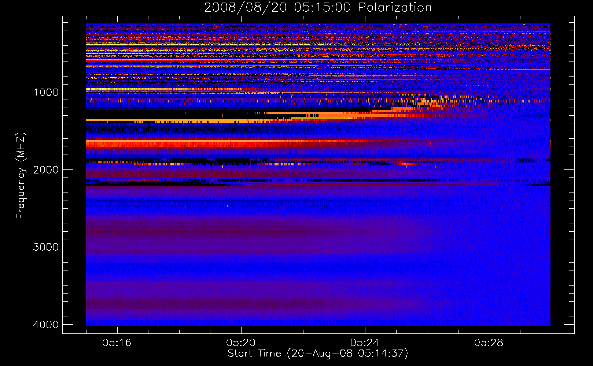The height and width of the screenshot is (366, 593).
Task: Click the 2000 frequency axis label
Action: point(46,169)
